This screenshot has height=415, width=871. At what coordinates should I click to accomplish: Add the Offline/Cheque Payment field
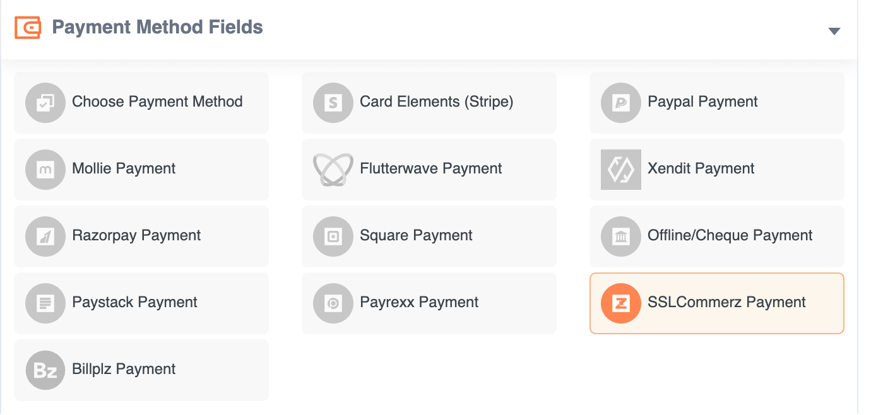[x=716, y=236]
